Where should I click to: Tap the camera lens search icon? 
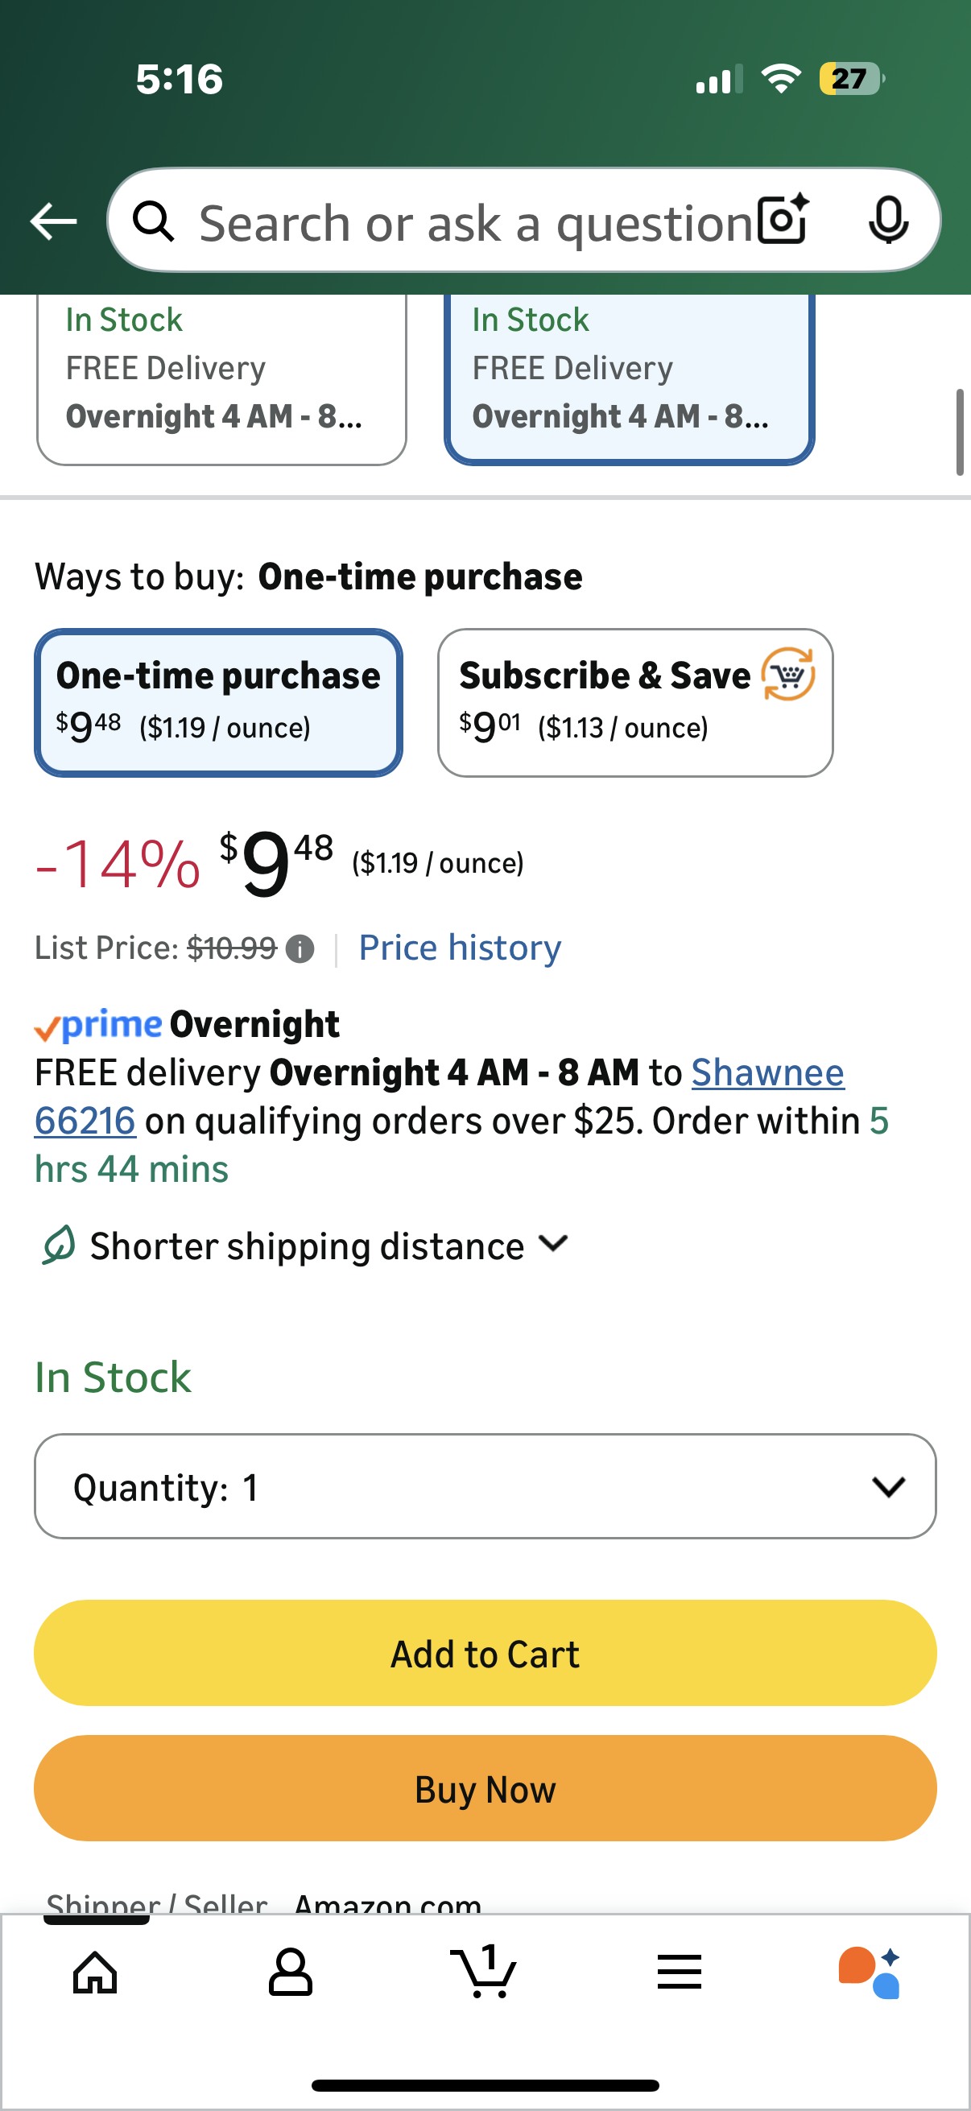click(x=783, y=220)
